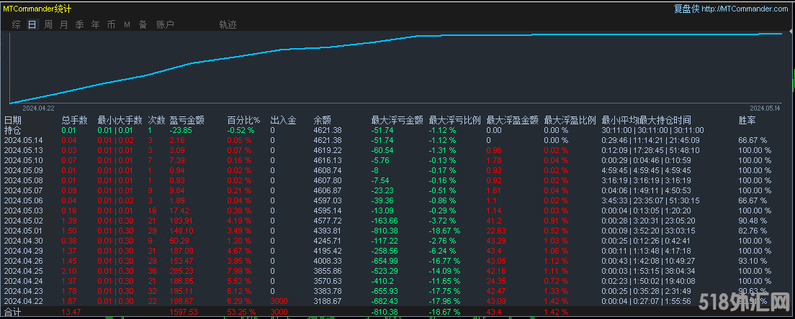Open the 周 weekly statistics tab
The width and height of the screenshot is (795, 319).
point(48,24)
